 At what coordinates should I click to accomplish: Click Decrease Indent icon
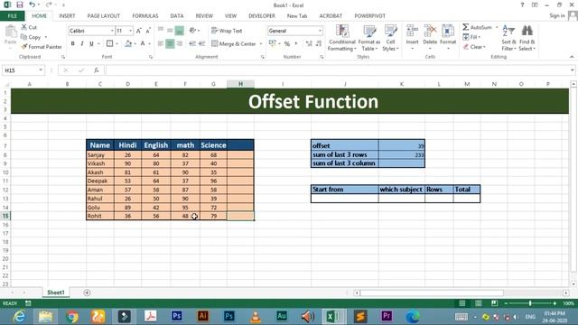coord(192,44)
